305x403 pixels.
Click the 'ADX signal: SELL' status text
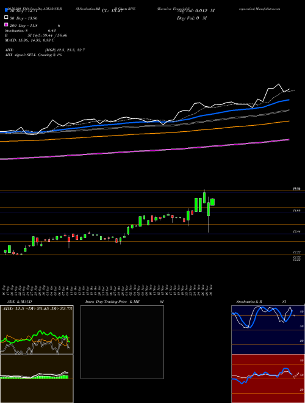coord(21,55)
